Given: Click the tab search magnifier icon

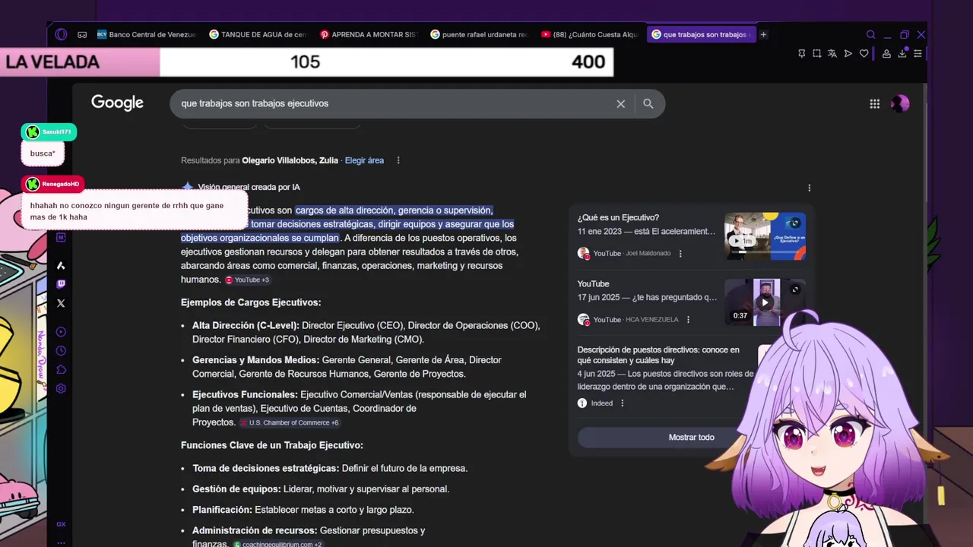Looking at the screenshot, I should pyautogui.click(x=871, y=34).
